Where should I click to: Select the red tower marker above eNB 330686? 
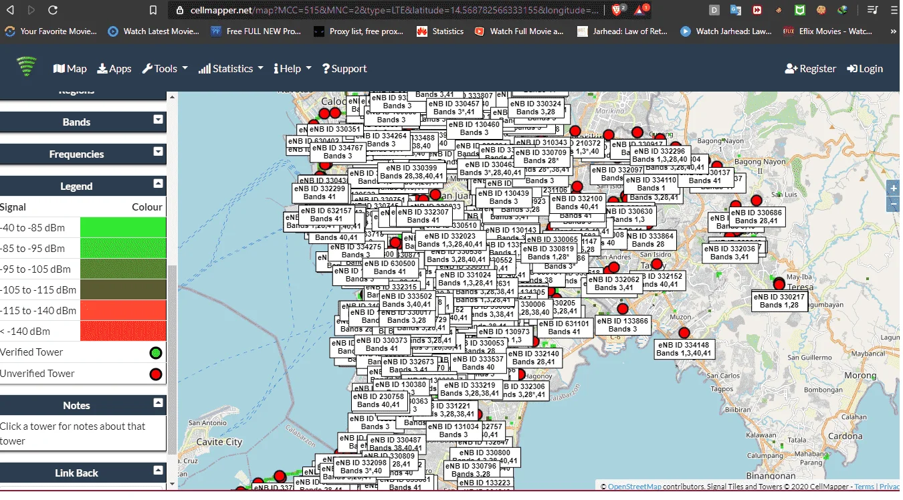point(757,201)
